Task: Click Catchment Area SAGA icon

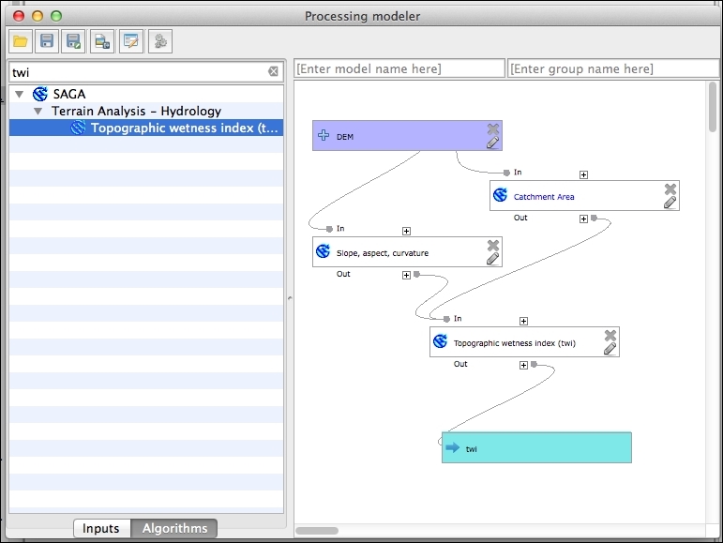Action: [x=501, y=195]
